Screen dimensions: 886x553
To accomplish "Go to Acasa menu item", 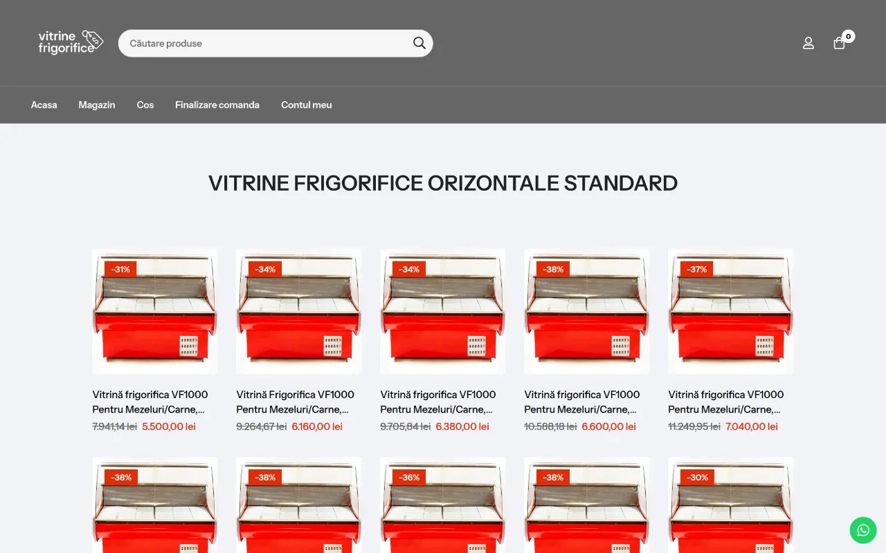I will pyautogui.click(x=44, y=105).
